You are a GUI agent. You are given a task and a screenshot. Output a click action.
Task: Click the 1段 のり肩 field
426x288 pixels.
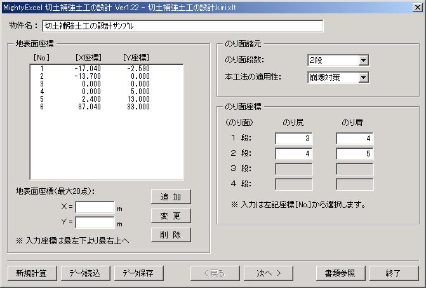click(354, 139)
